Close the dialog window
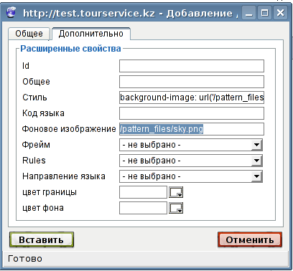 pos(280,13)
